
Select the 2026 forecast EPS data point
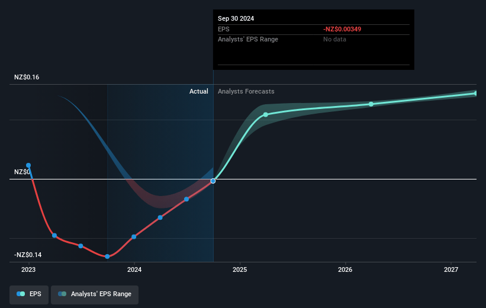pos(371,104)
